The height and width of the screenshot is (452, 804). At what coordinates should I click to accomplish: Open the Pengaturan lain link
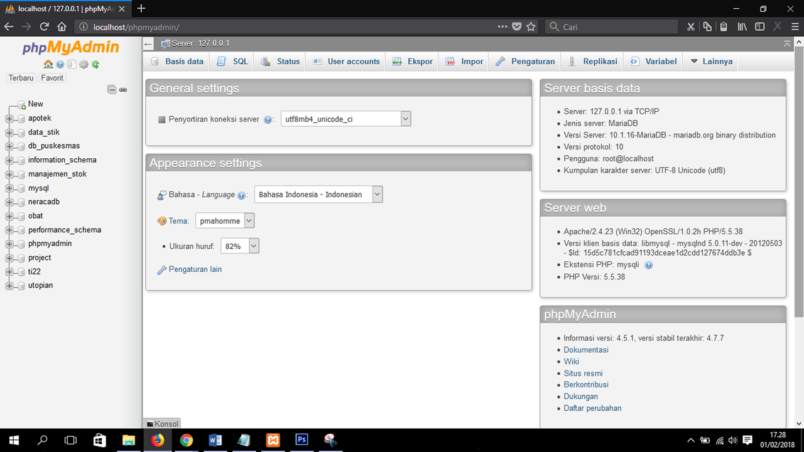click(195, 269)
